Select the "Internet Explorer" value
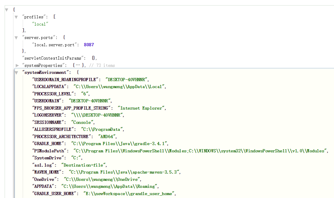The image size is (334, 198). pos(141,108)
